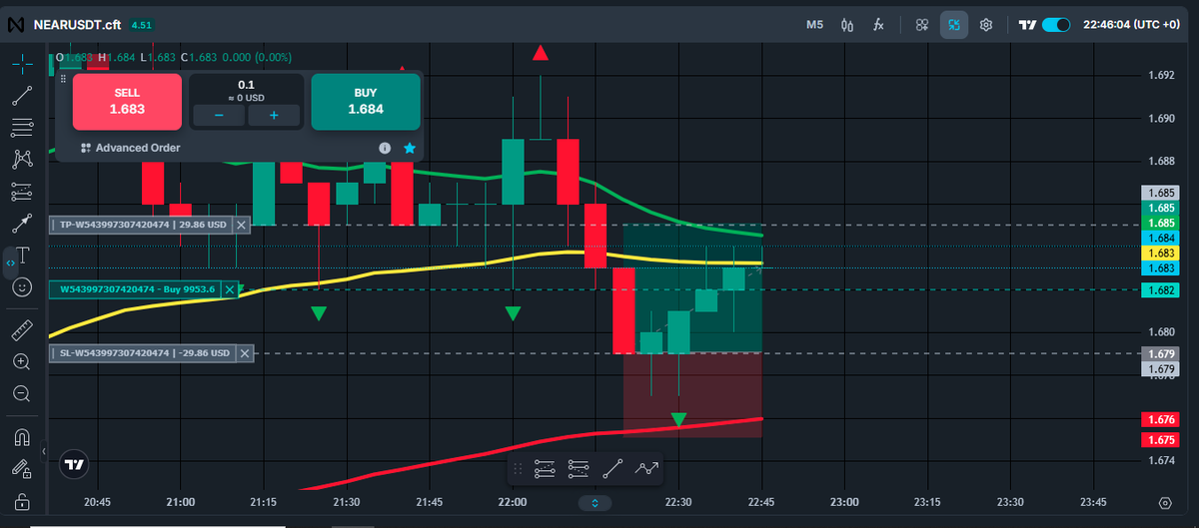Click the zoom in magnifier

pyautogui.click(x=21, y=361)
